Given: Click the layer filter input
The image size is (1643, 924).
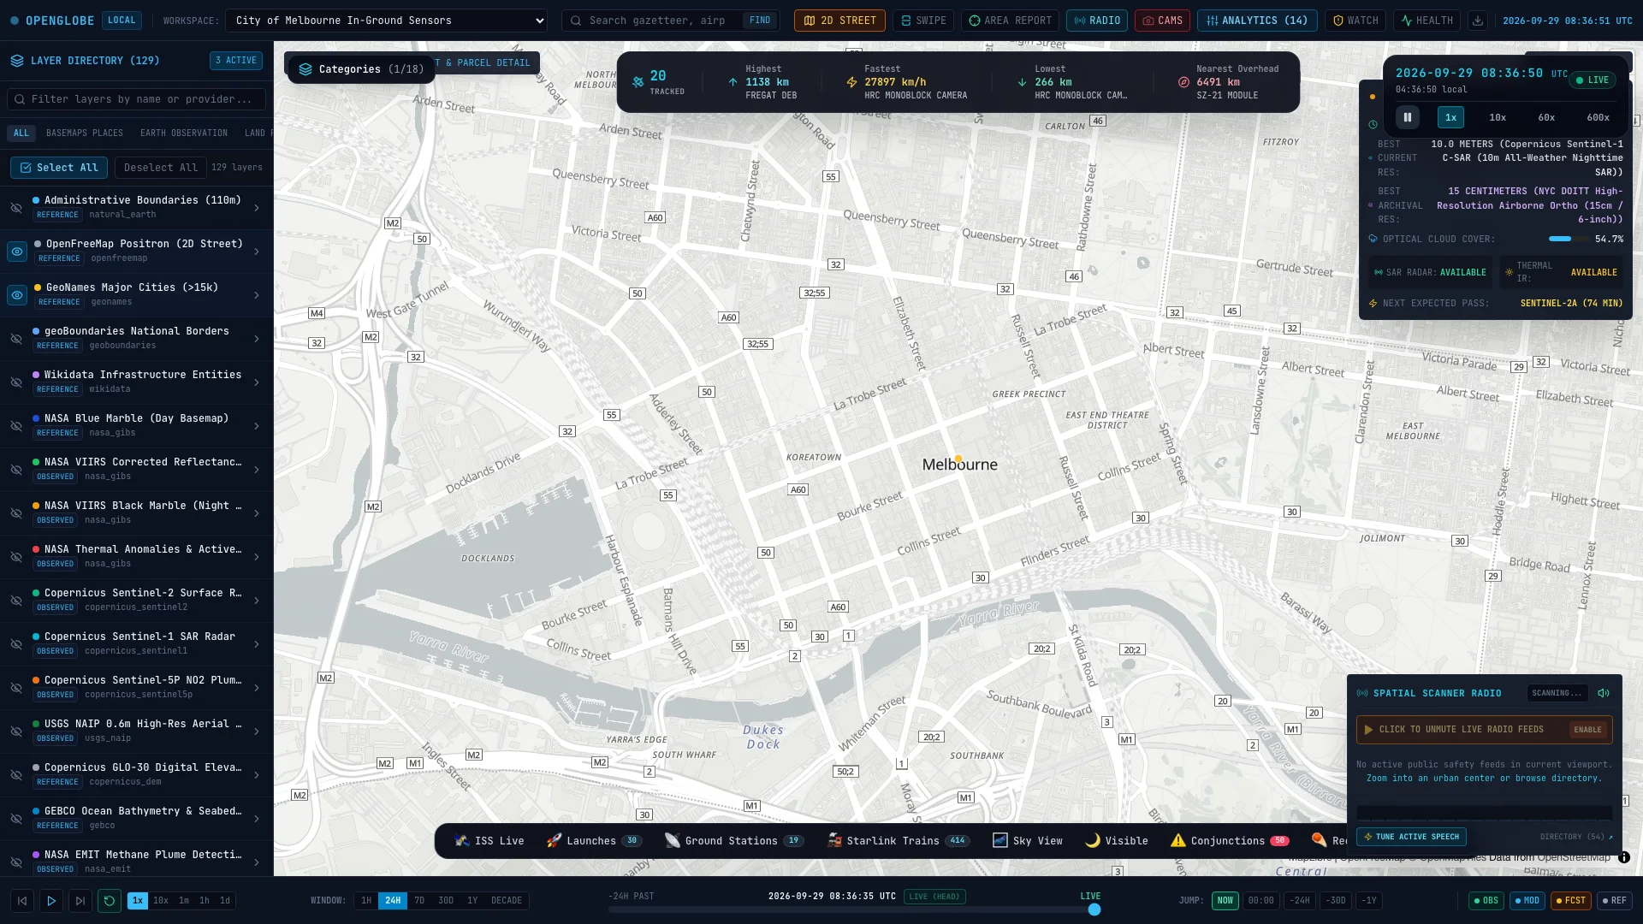Looking at the screenshot, I should 137,99.
